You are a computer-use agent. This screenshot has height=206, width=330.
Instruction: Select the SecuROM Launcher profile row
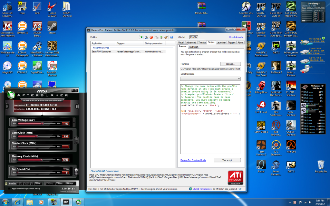coord(128,51)
